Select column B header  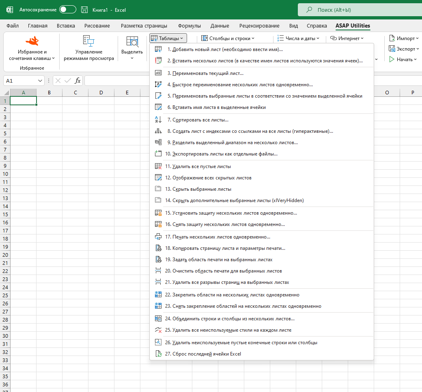click(49, 92)
